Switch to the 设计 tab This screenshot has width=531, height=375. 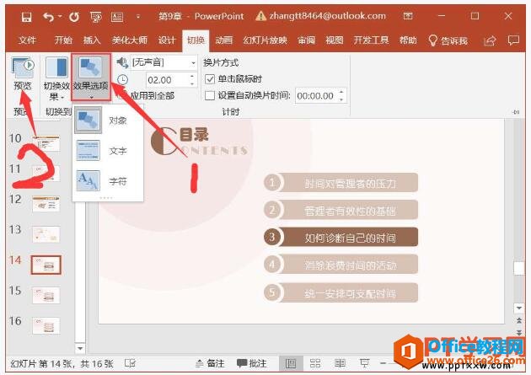coord(167,40)
